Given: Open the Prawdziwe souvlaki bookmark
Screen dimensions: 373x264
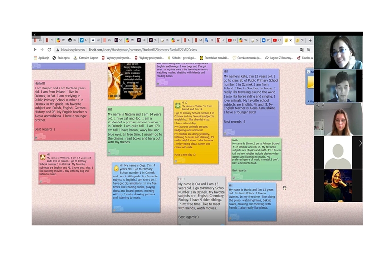Looking at the screenshot, I should click(x=214, y=58).
